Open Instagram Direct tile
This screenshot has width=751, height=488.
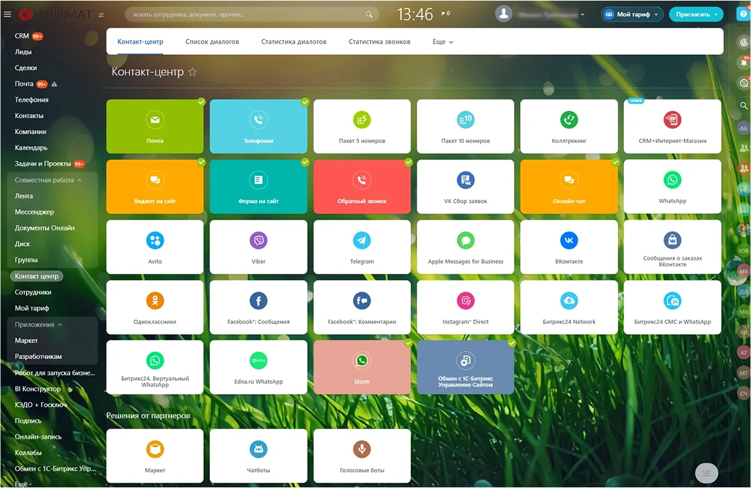click(466, 307)
